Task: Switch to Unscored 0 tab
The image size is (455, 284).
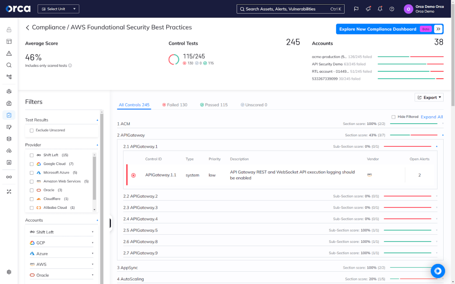Action: 254,105
